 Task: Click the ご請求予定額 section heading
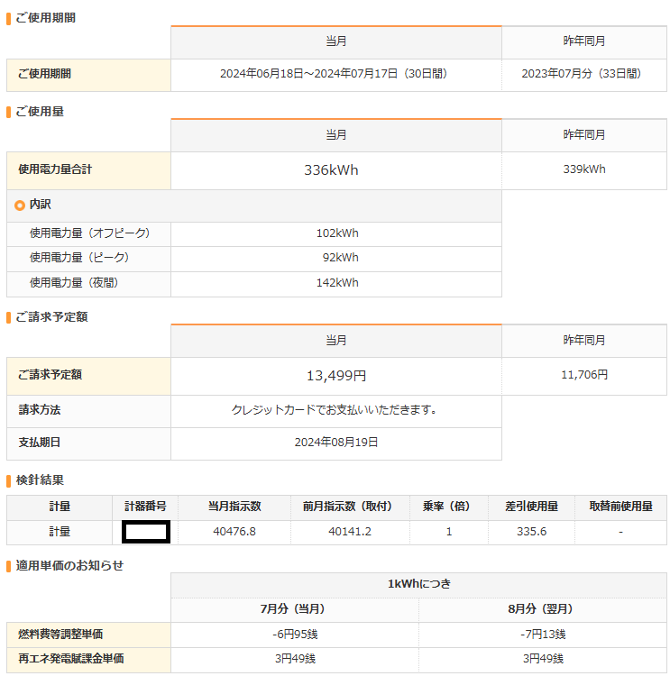point(51,317)
